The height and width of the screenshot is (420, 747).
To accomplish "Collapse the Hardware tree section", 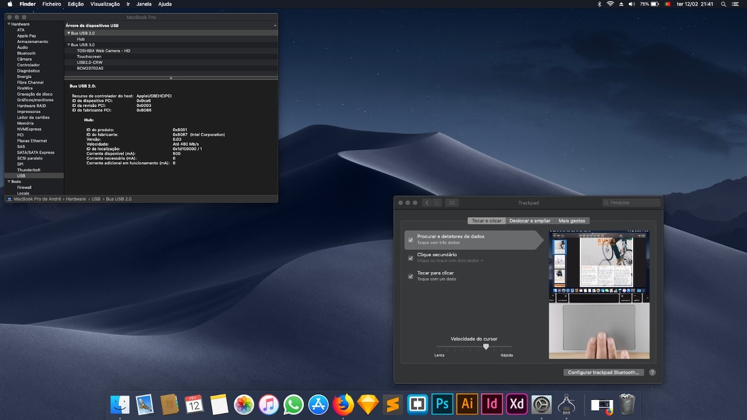I will (9, 24).
